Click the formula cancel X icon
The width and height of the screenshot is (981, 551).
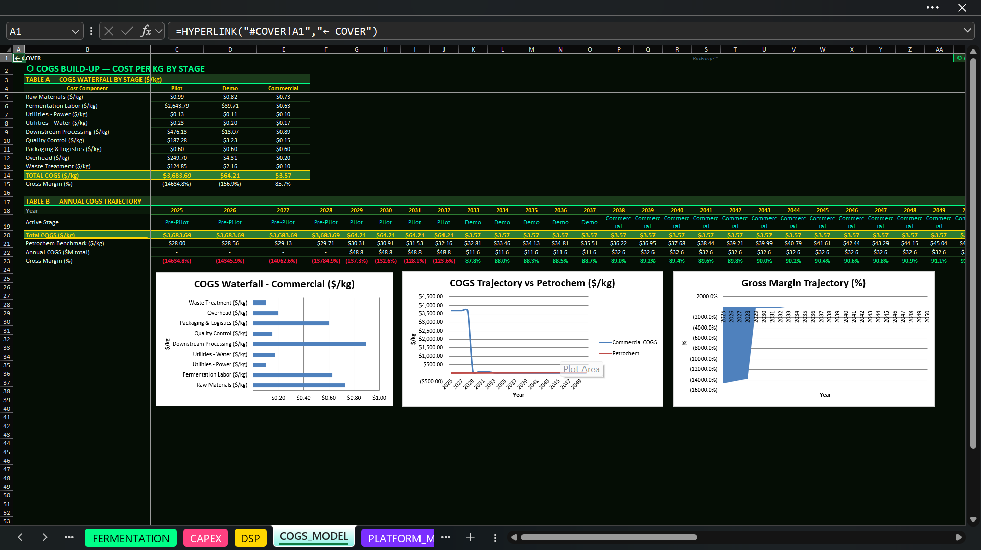(x=109, y=31)
